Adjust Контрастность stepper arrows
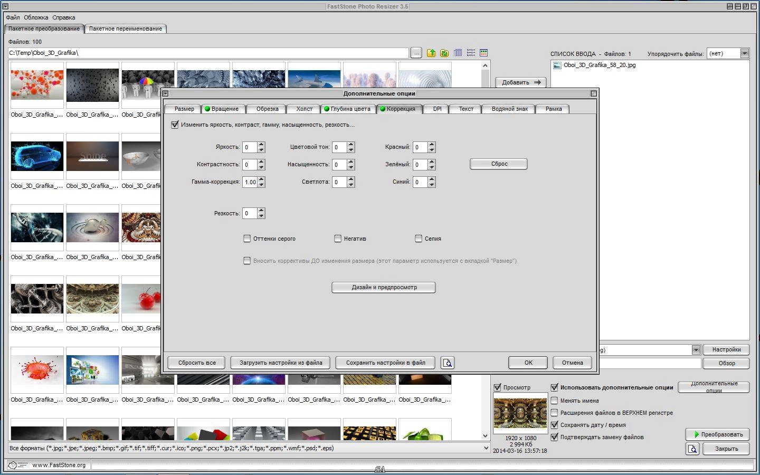Screen dimensions: 760x475 tap(261, 165)
